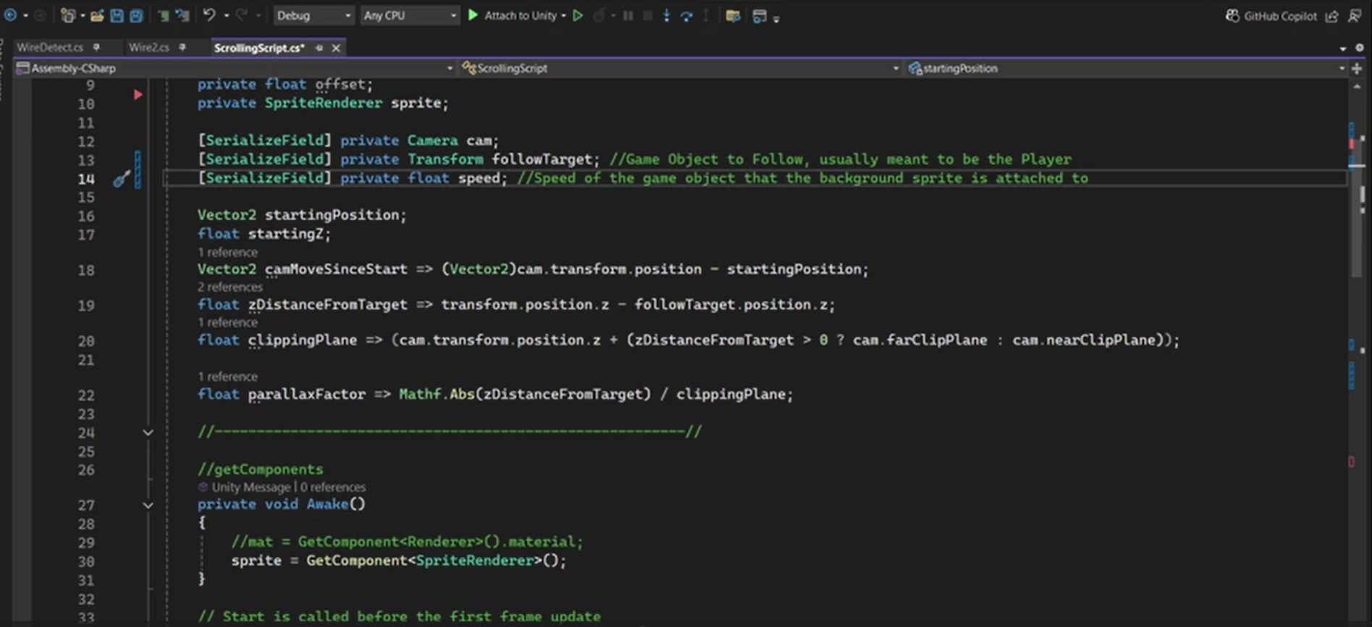Image resolution: width=1372 pixels, height=627 pixels.
Task: Open the undo history dropdown arrow
Action: coord(226,15)
